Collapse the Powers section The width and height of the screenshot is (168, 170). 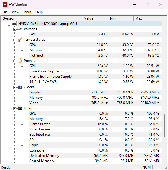14,61
